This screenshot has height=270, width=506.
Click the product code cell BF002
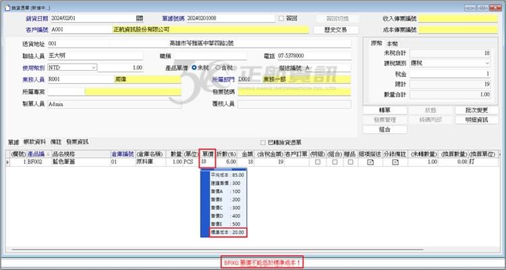(x=38, y=162)
